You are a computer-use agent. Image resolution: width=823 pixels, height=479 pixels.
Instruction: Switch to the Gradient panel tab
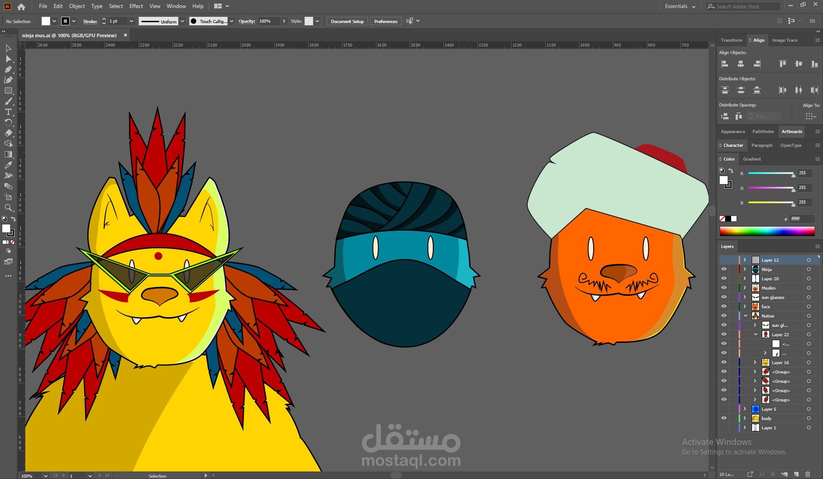pos(752,159)
